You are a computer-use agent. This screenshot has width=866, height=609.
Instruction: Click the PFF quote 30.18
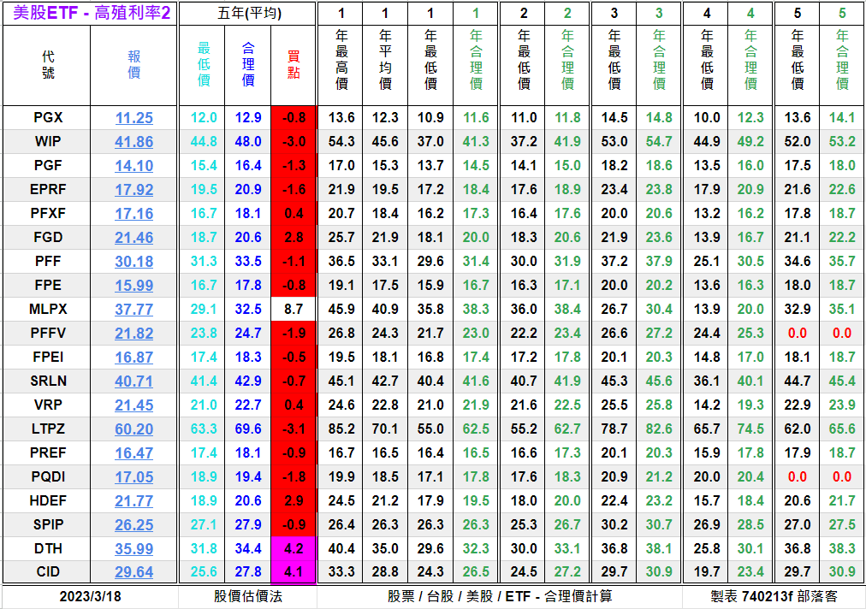point(134,261)
